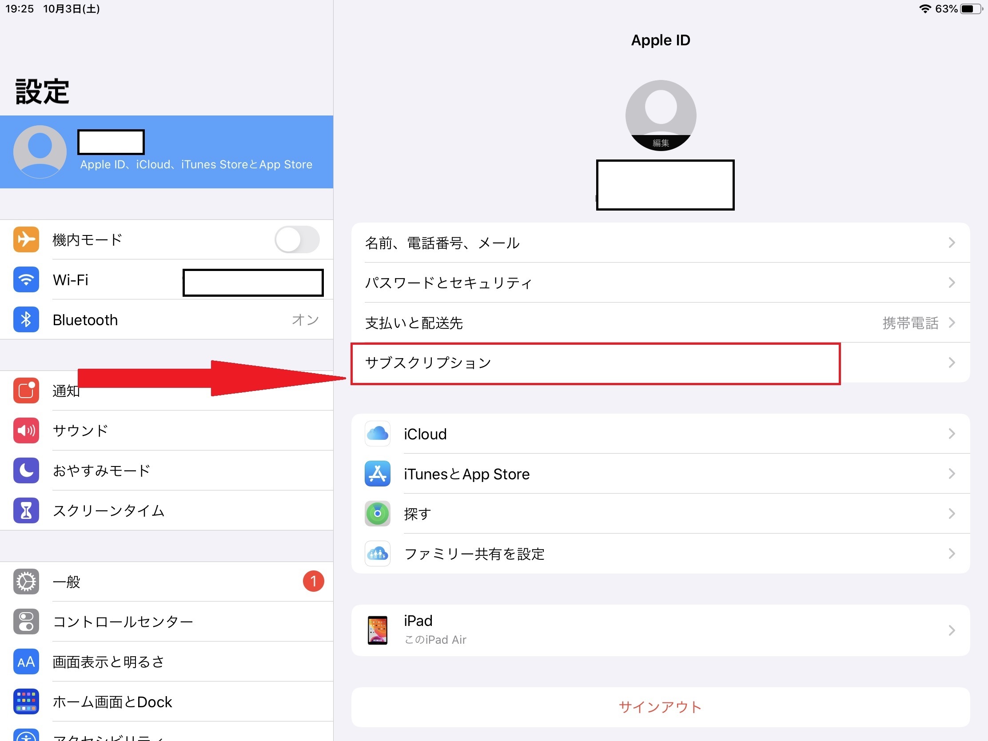Image resolution: width=988 pixels, height=741 pixels.
Task: Tap the 探す Find My icon
Action: 378,513
